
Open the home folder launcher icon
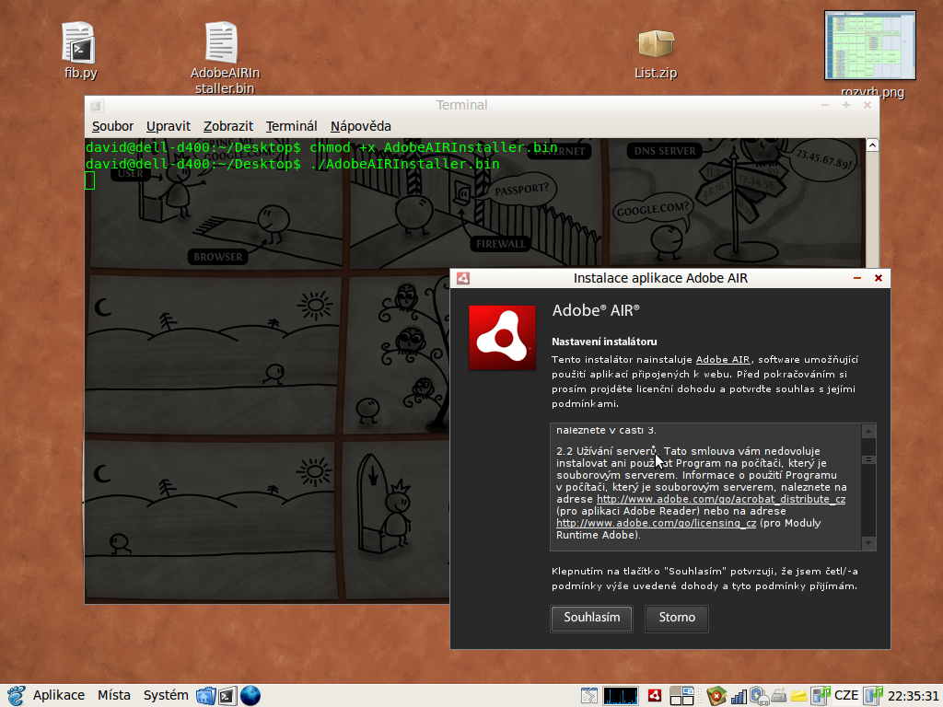[205, 696]
